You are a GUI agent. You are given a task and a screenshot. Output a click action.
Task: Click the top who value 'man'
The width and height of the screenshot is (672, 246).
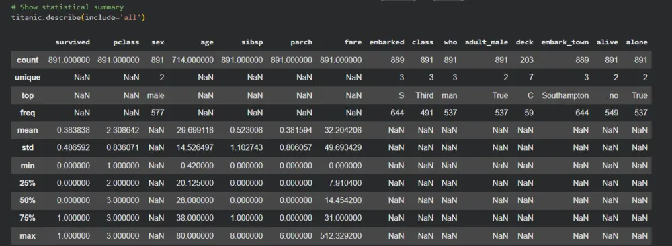coord(450,95)
